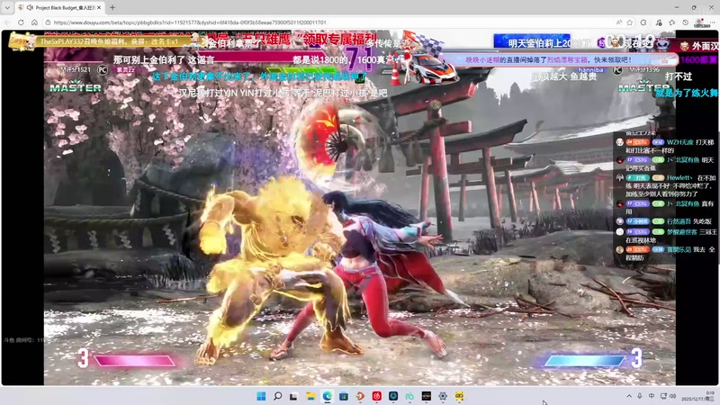Open the Edge settings and more menu

[713, 22]
